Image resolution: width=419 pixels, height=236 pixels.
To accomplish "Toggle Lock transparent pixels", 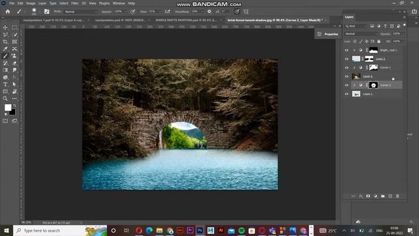I will [355, 41].
